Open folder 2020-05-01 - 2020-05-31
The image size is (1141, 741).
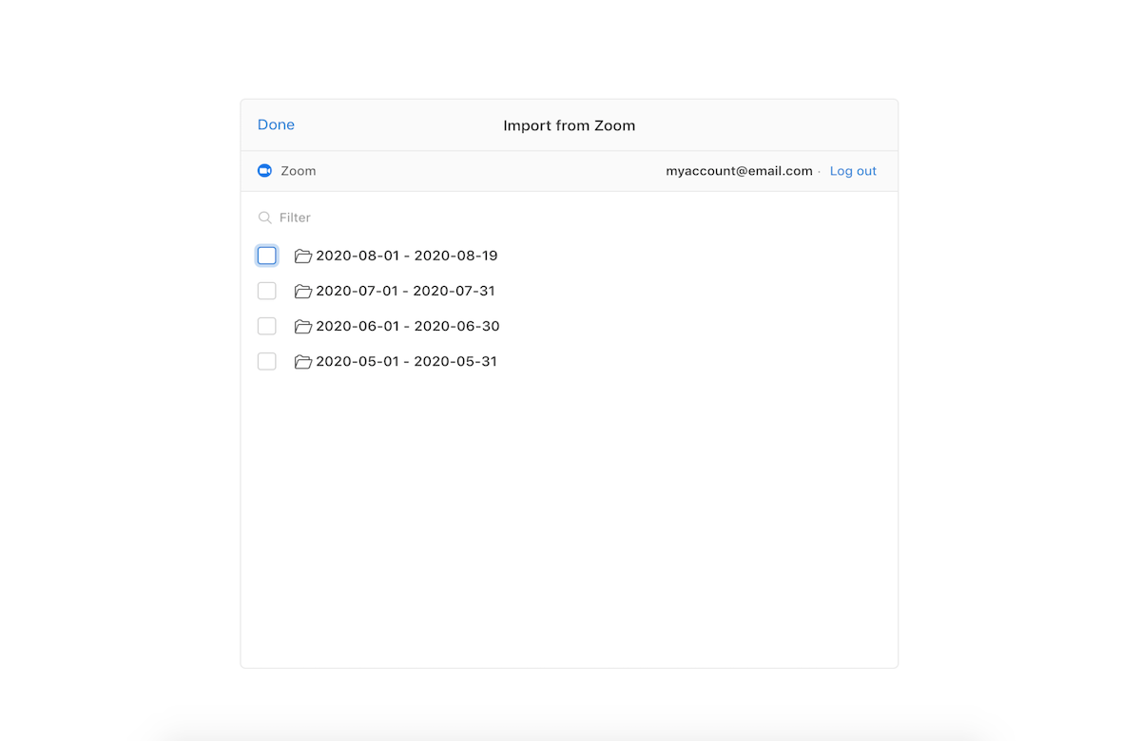(x=407, y=361)
